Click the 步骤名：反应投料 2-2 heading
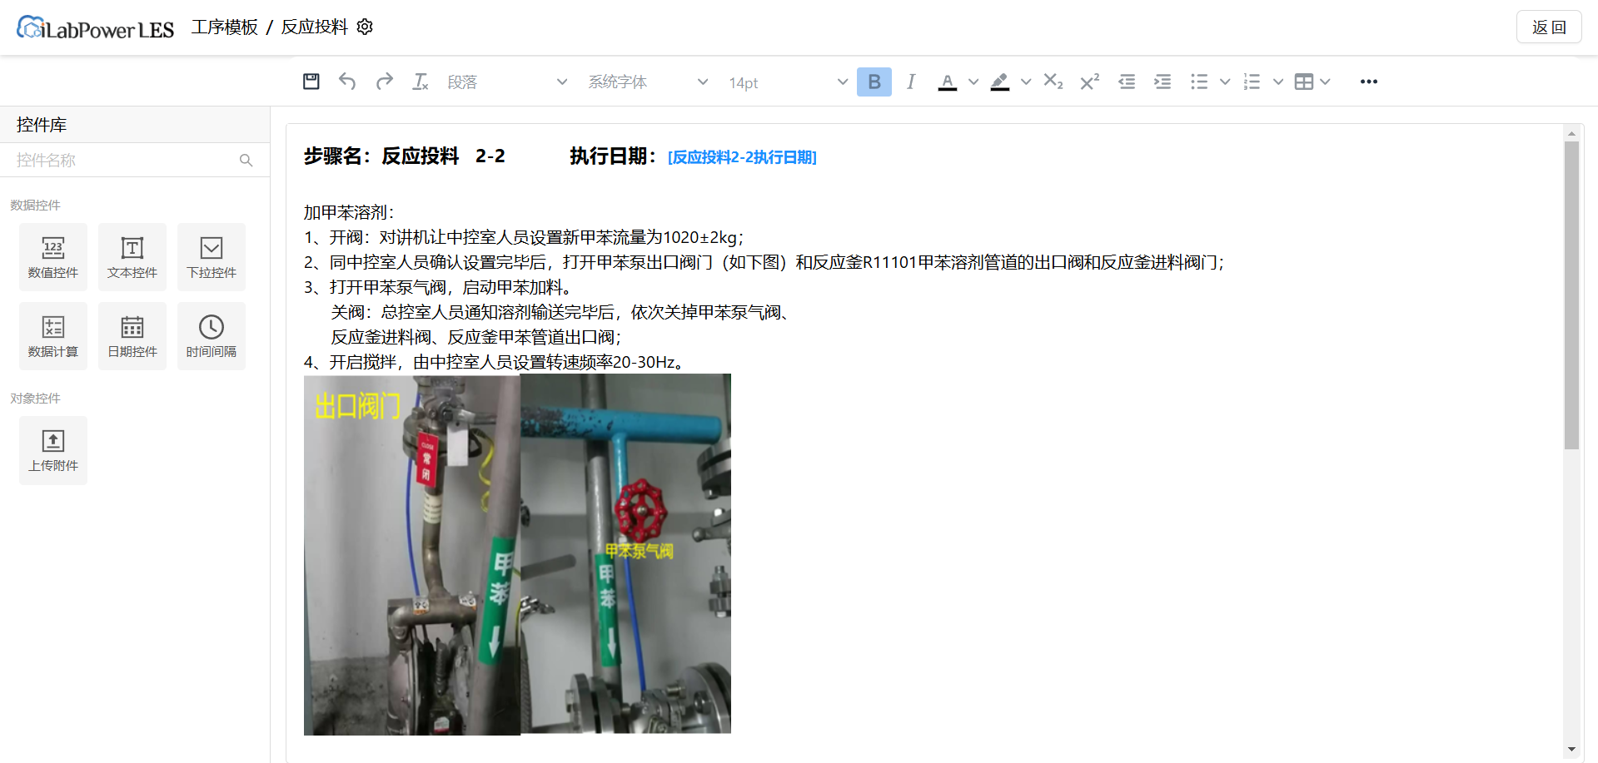Screen dimensions: 1598x763 [x=405, y=156]
